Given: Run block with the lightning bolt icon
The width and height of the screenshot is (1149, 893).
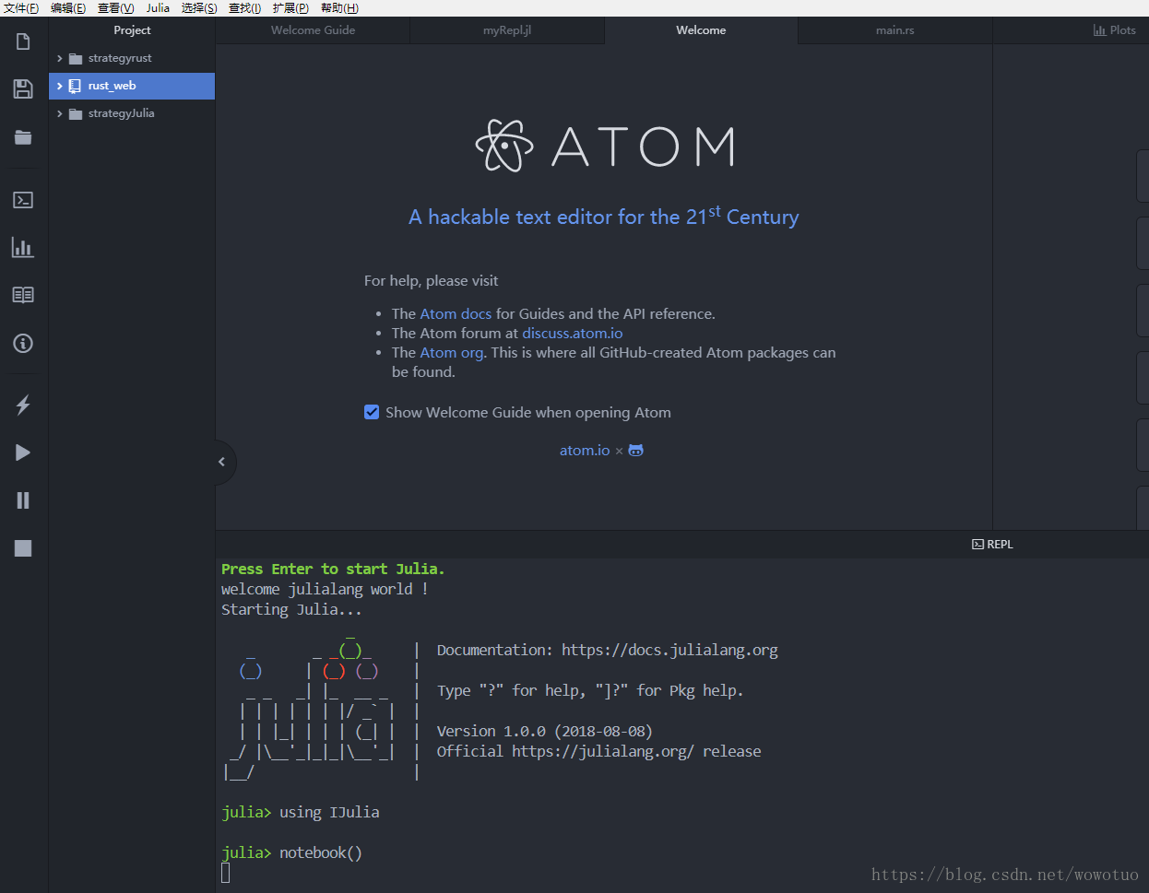Looking at the screenshot, I should (23, 405).
